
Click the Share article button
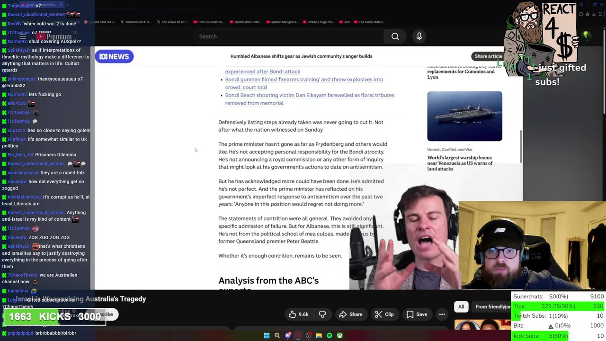[488, 56]
